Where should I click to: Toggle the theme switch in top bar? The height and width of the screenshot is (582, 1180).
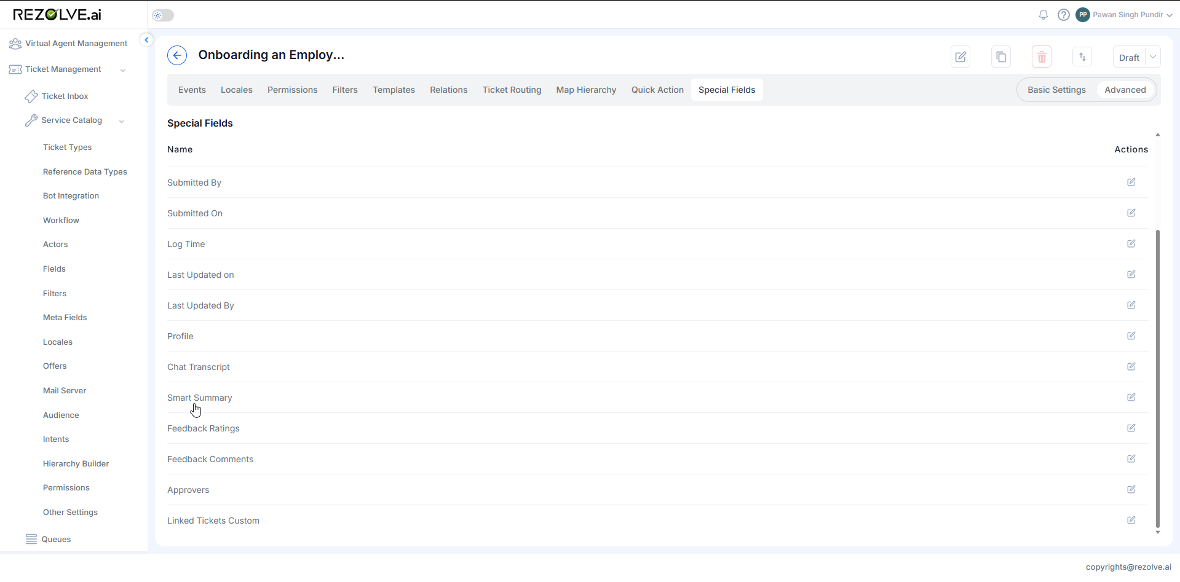[163, 15]
